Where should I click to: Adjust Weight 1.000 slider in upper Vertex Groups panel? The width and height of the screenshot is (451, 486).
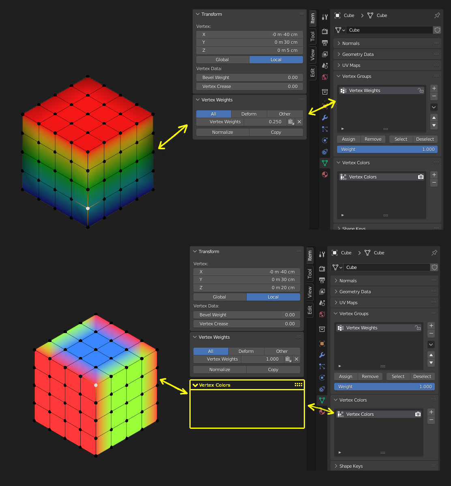click(387, 149)
